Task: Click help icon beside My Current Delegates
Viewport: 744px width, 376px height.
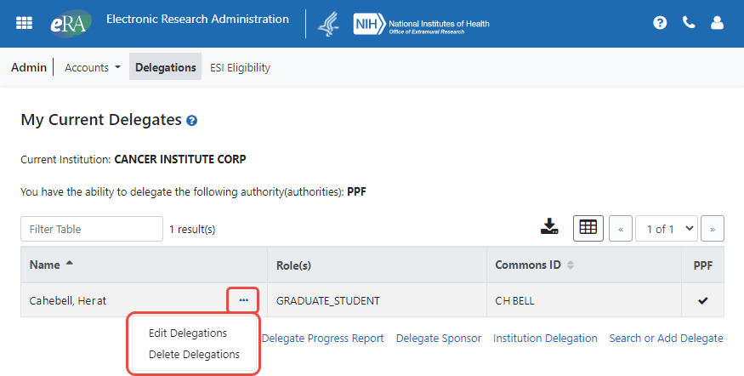Action: [192, 121]
